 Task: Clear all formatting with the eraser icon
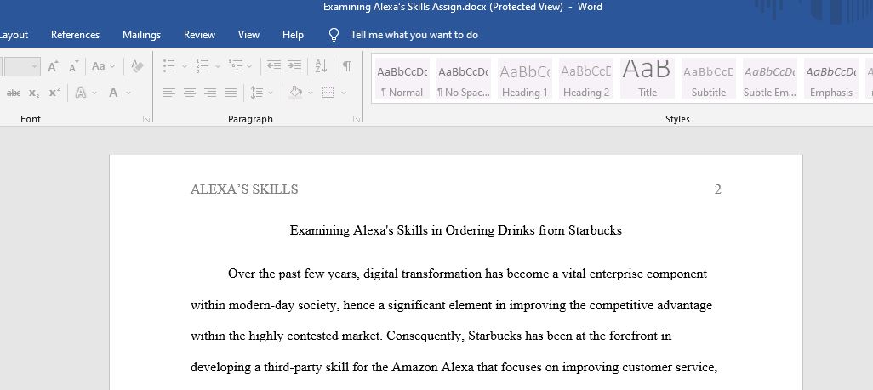tap(137, 66)
